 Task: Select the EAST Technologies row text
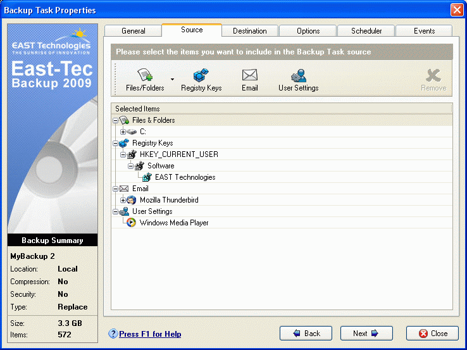pos(185,177)
